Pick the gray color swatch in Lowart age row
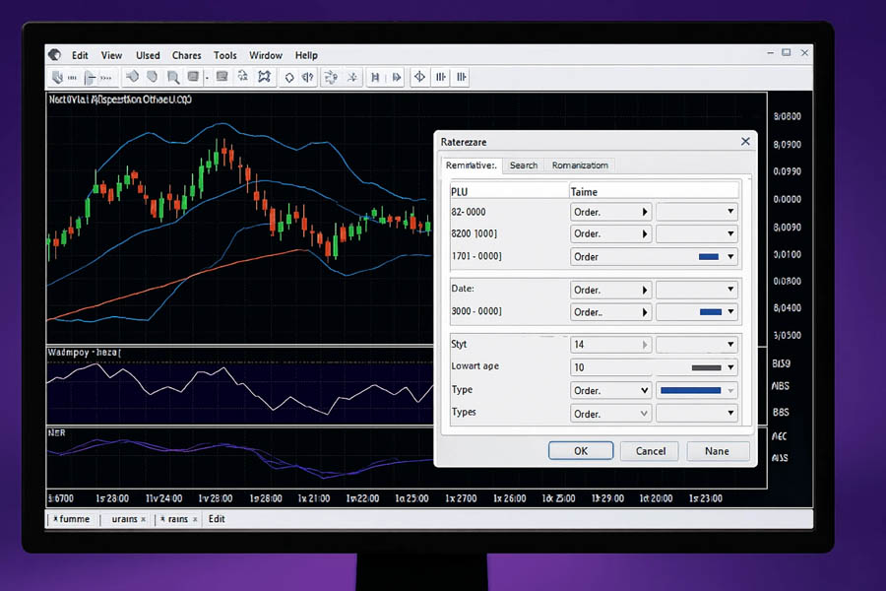Image resolution: width=886 pixels, height=591 pixels. coord(706,367)
